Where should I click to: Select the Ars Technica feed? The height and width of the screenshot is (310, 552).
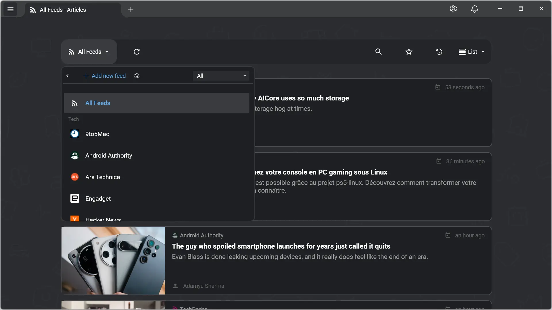[156, 177]
